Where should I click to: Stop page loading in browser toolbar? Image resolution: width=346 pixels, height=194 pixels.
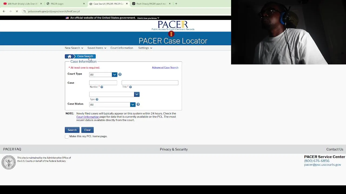pos(17,11)
